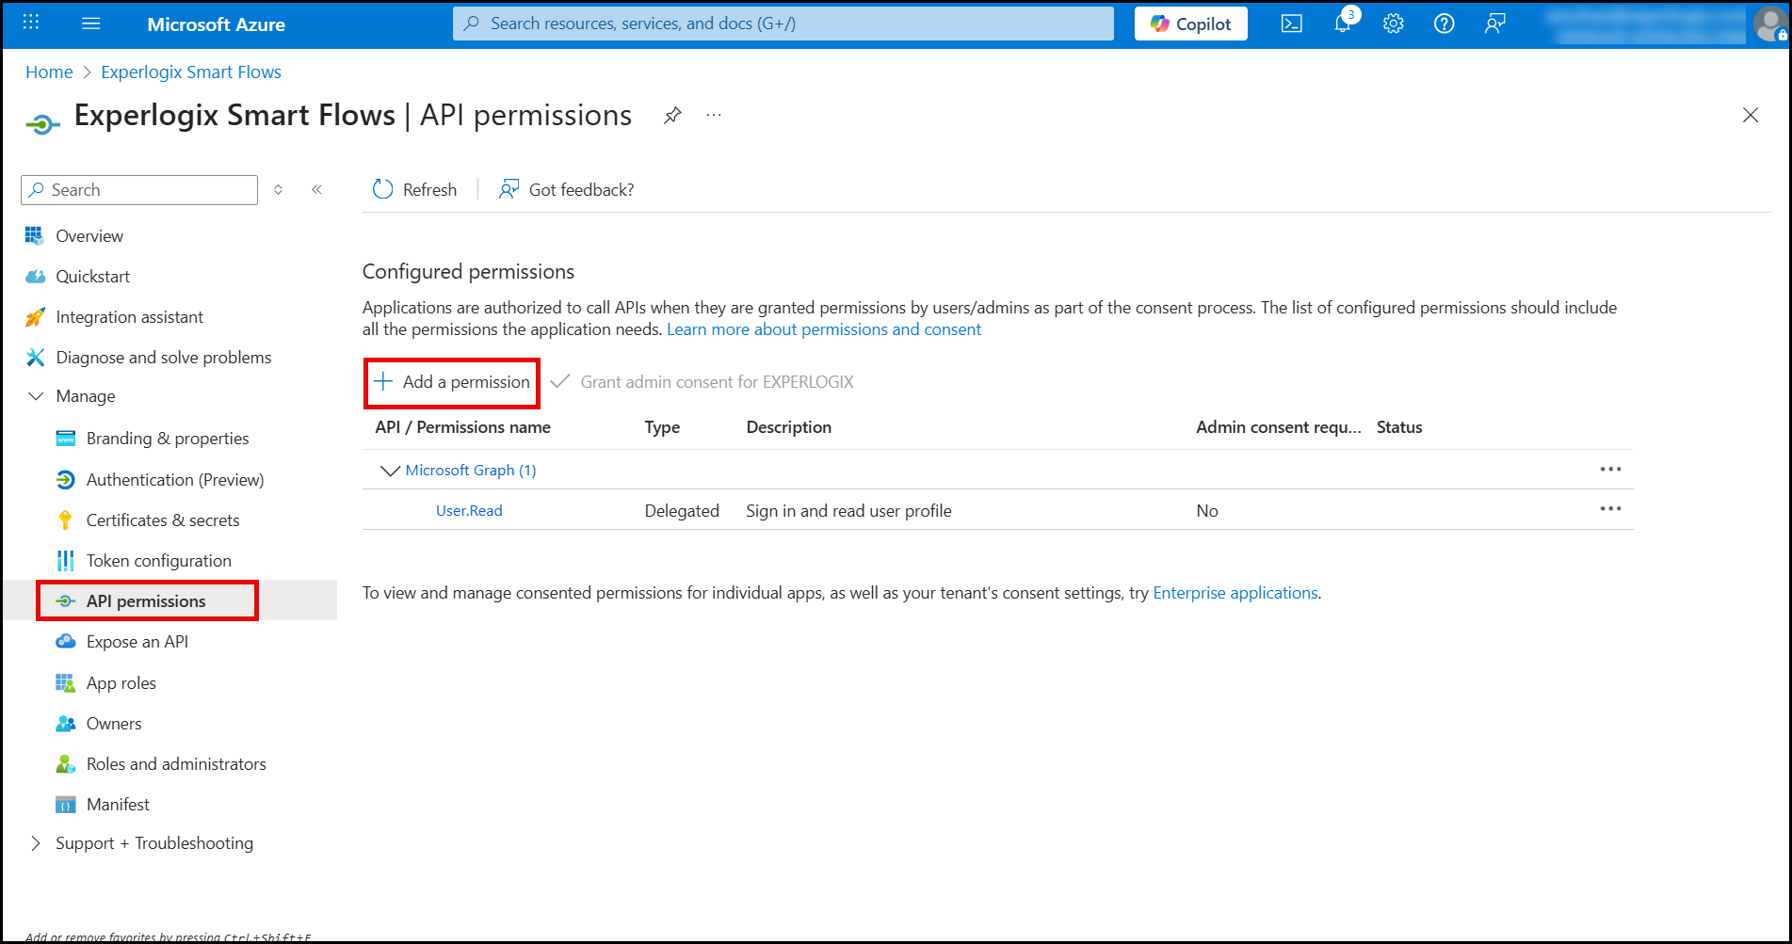Open the User.Read permission link

(469, 510)
